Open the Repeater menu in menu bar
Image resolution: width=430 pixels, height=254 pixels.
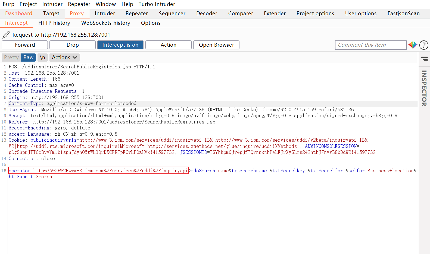[x=79, y=4]
